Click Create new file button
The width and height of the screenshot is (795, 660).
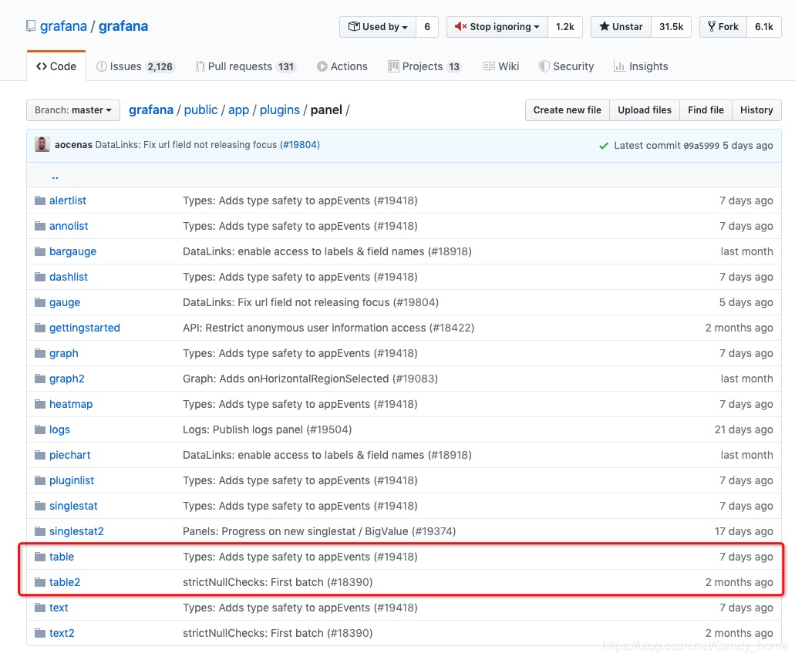pos(568,110)
